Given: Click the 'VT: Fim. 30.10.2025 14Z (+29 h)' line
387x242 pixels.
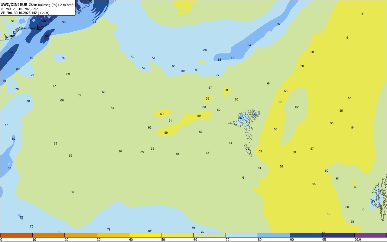Looking at the screenshot, I should point(25,13).
